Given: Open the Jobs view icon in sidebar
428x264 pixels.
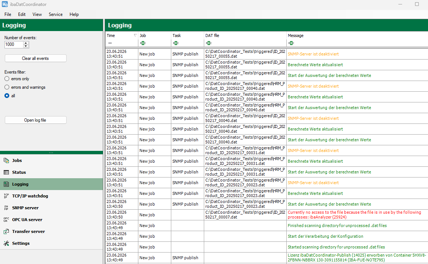Looking at the screenshot, I should click(6, 160).
